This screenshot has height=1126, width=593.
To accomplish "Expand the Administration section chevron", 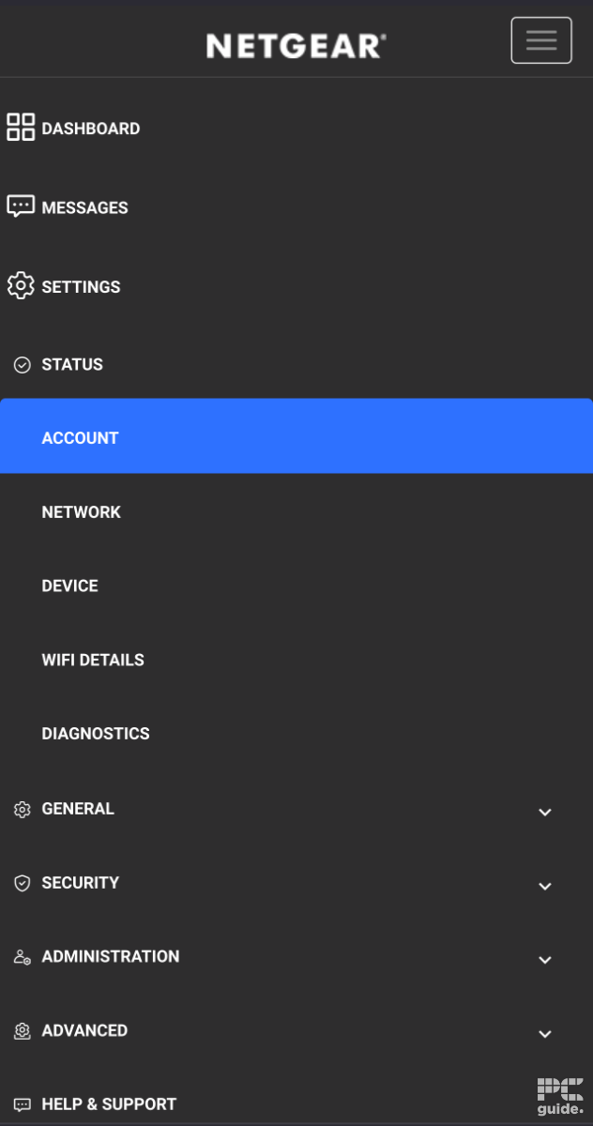I will [x=545, y=960].
